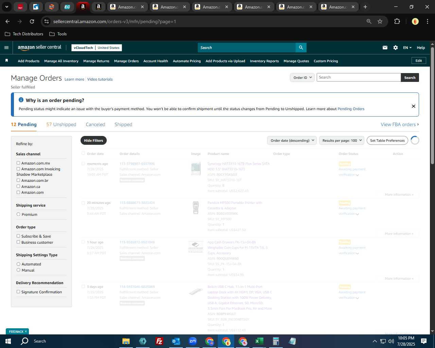
Task: Check the Amazon.com.mx sales channel
Action: [18, 163]
